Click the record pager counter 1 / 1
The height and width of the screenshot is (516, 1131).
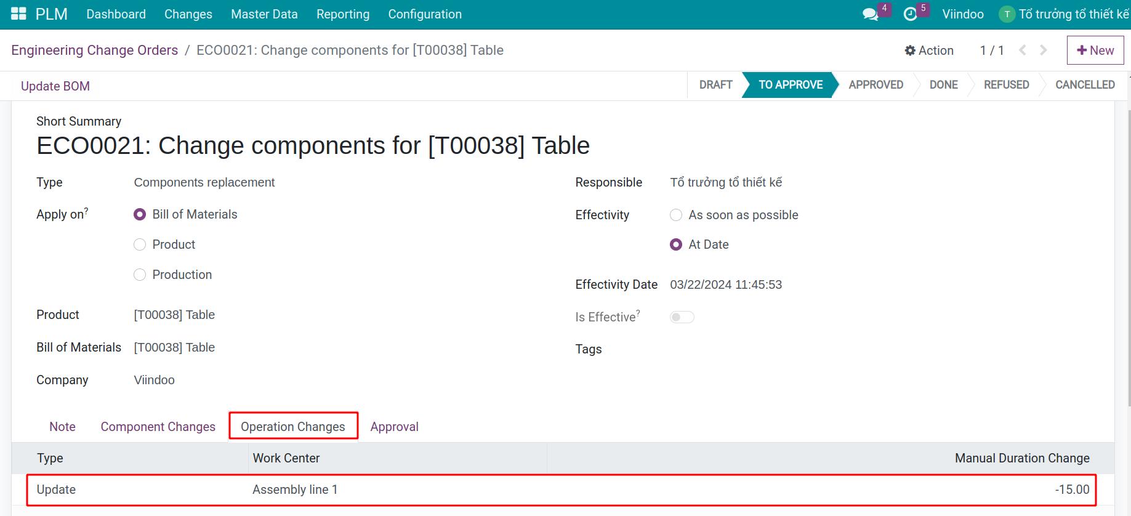tap(992, 50)
